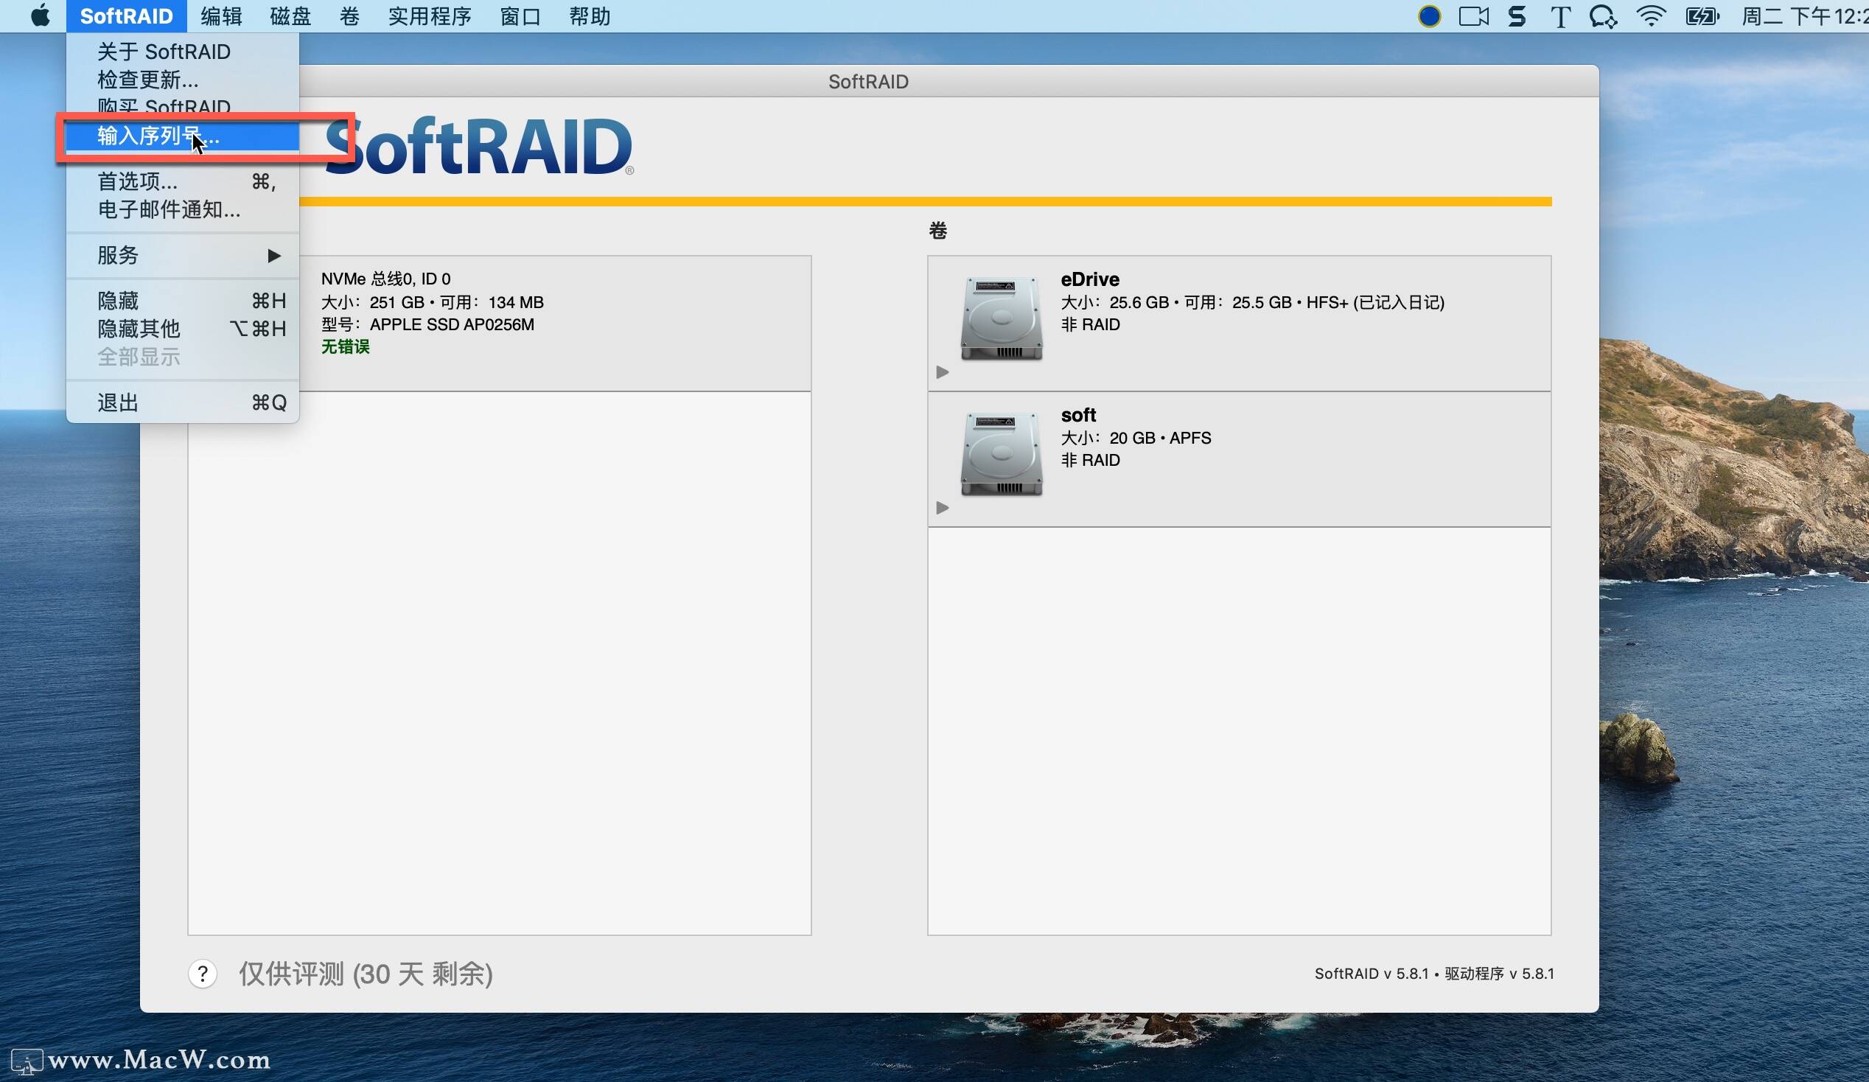Choose 隐藏 menu item
The image size is (1869, 1082).
(183, 300)
